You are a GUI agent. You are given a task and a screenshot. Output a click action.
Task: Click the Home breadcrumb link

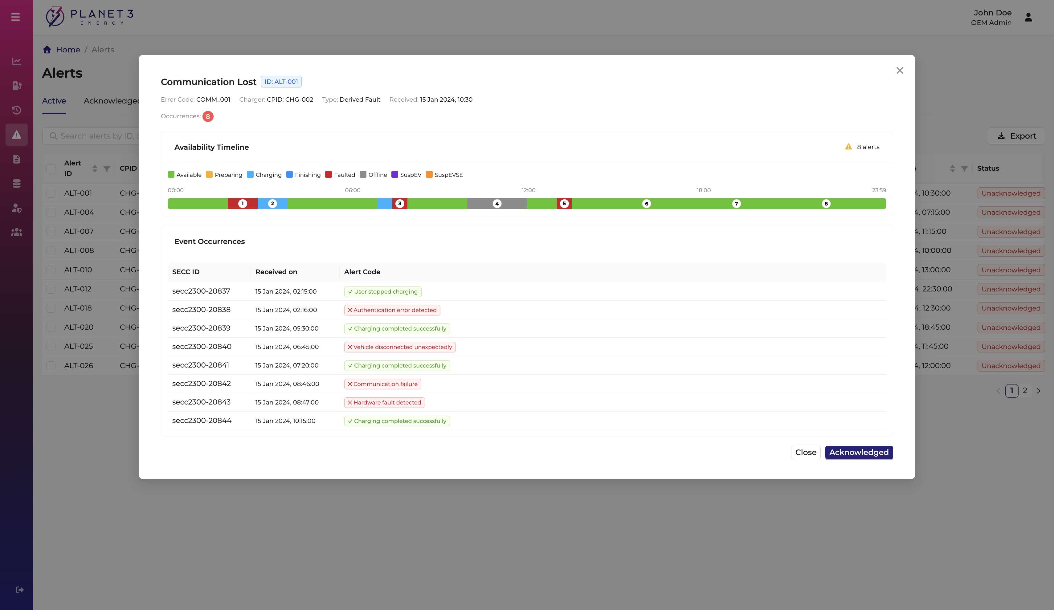pyautogui.click(x=68, y=50)
